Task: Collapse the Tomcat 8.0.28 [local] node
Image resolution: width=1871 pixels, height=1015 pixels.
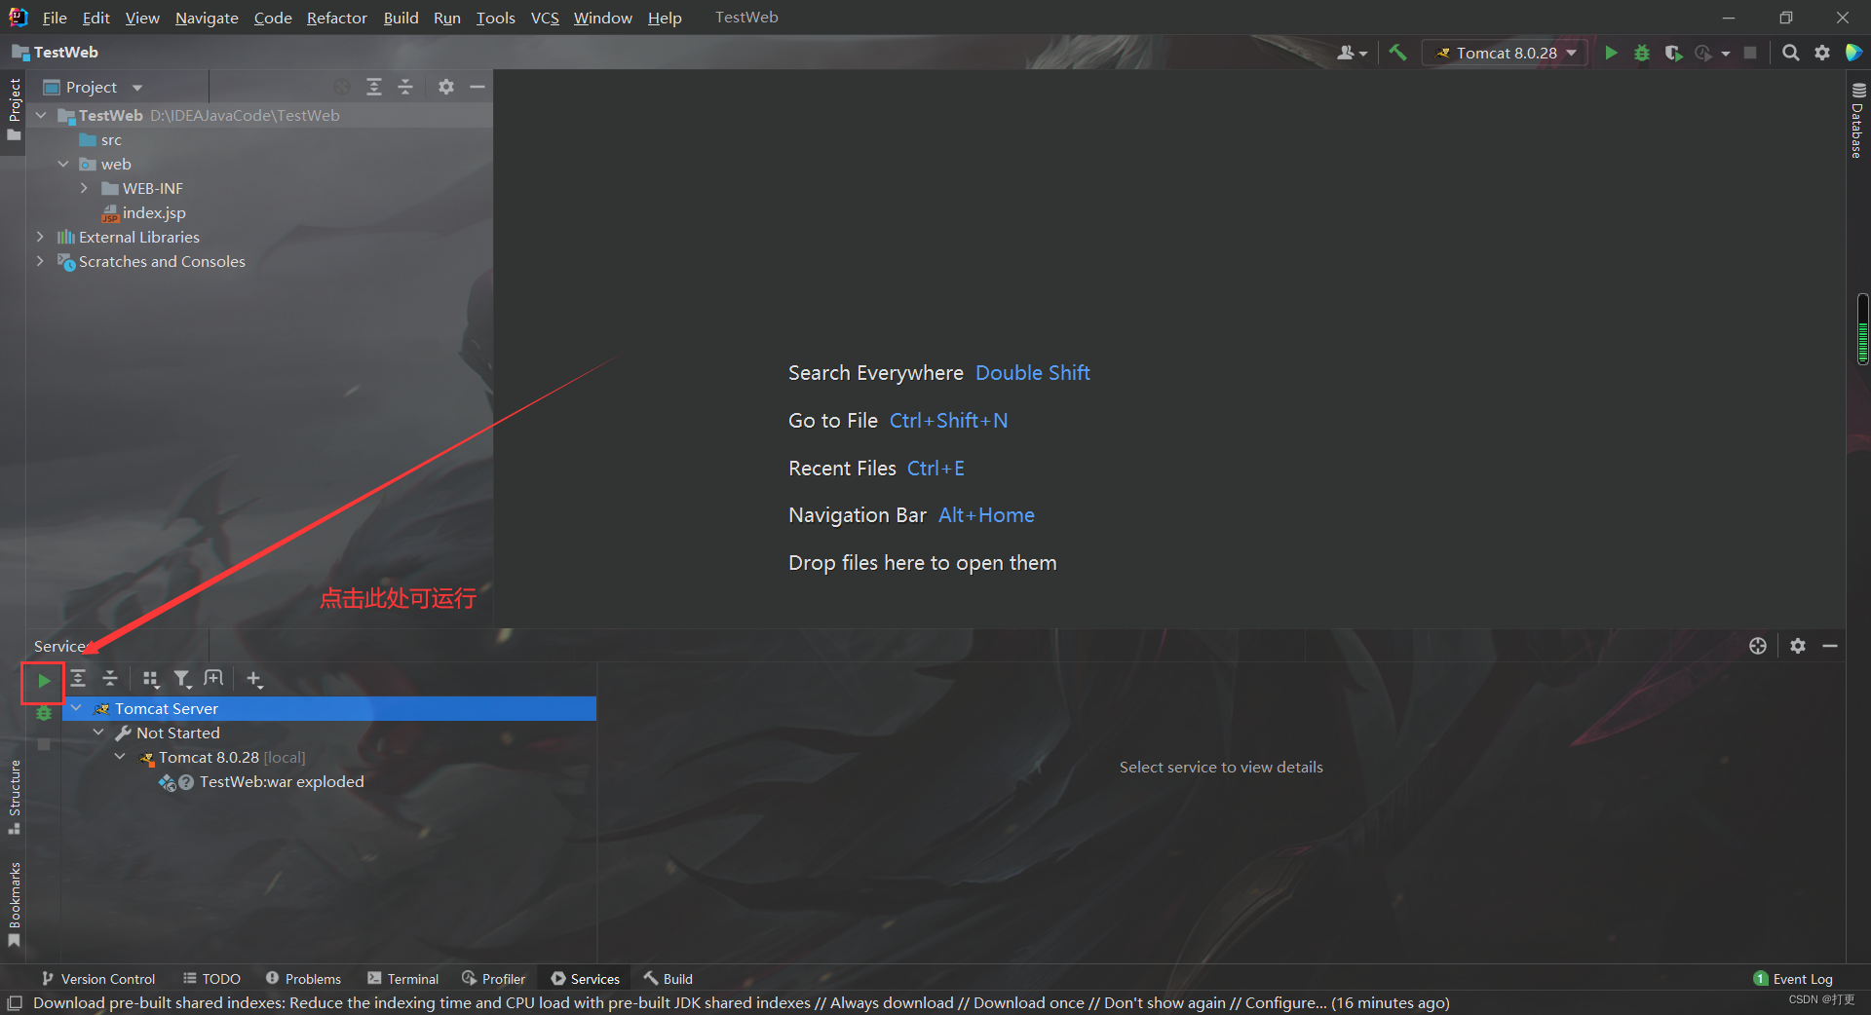Action: click(x=120, y=757)
